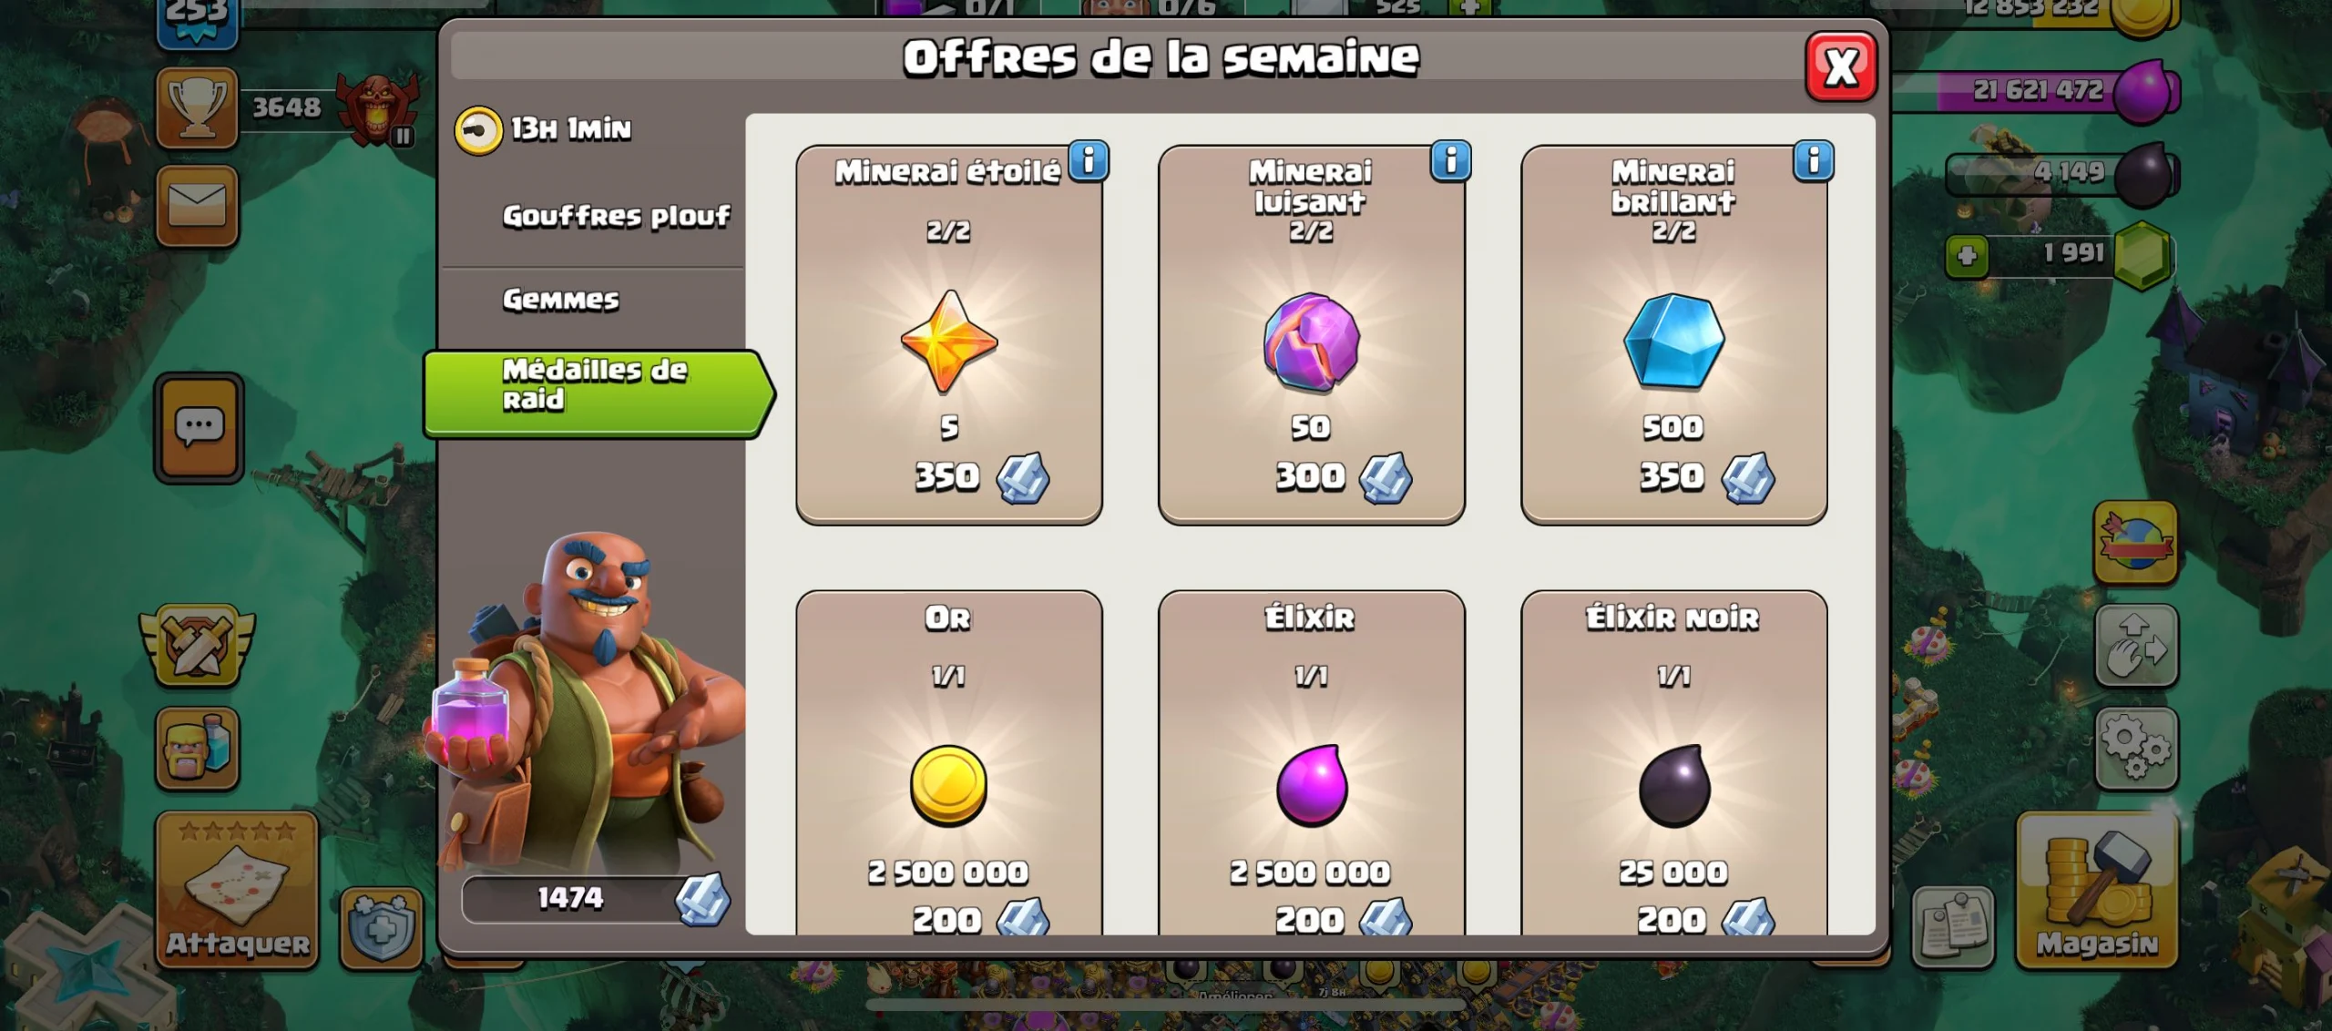Open the army barbarian and potion icon
The width and height of the screenshot is (2332, 1031).
(197, 749)
